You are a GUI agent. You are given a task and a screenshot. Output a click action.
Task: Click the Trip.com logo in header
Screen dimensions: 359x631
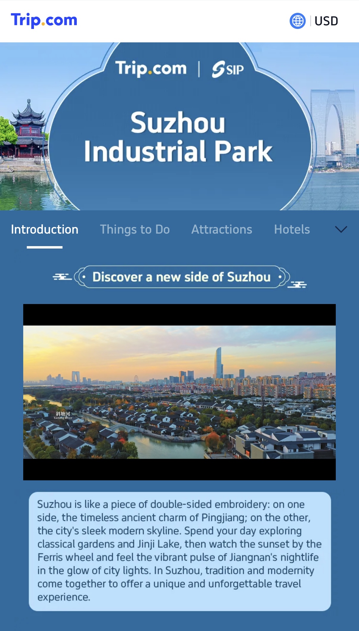[44, 20]
